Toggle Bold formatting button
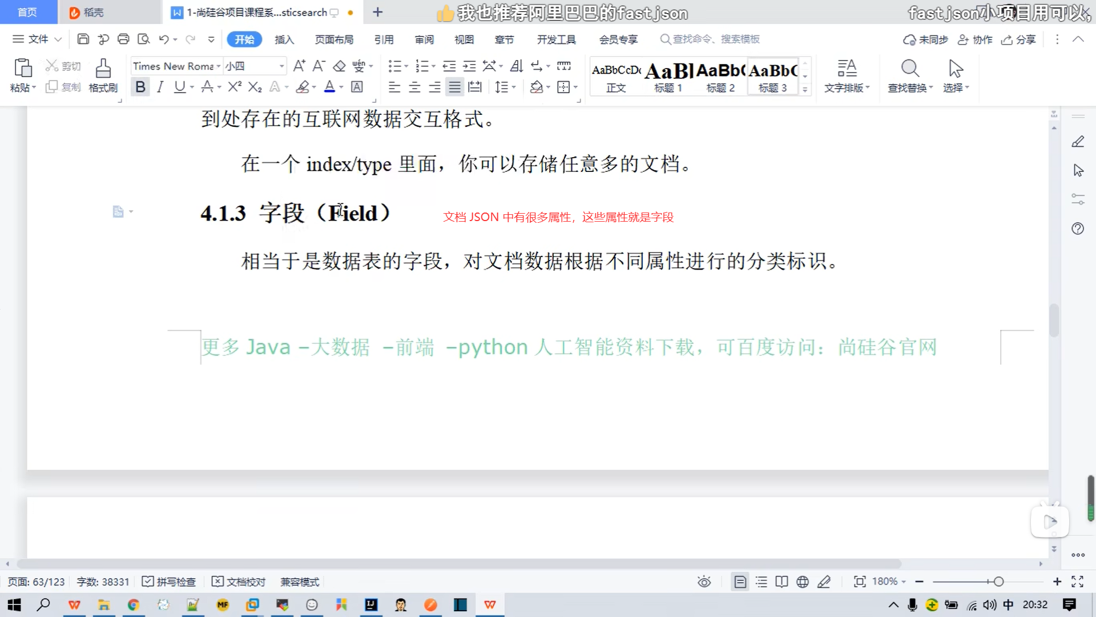The image size is (1096, 617). coord(140,87)
